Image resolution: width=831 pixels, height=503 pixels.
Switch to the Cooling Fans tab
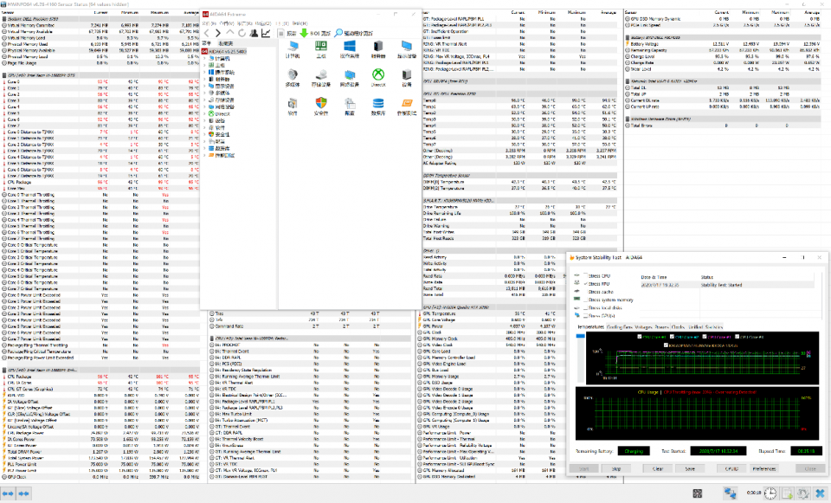tap(620, 327)
